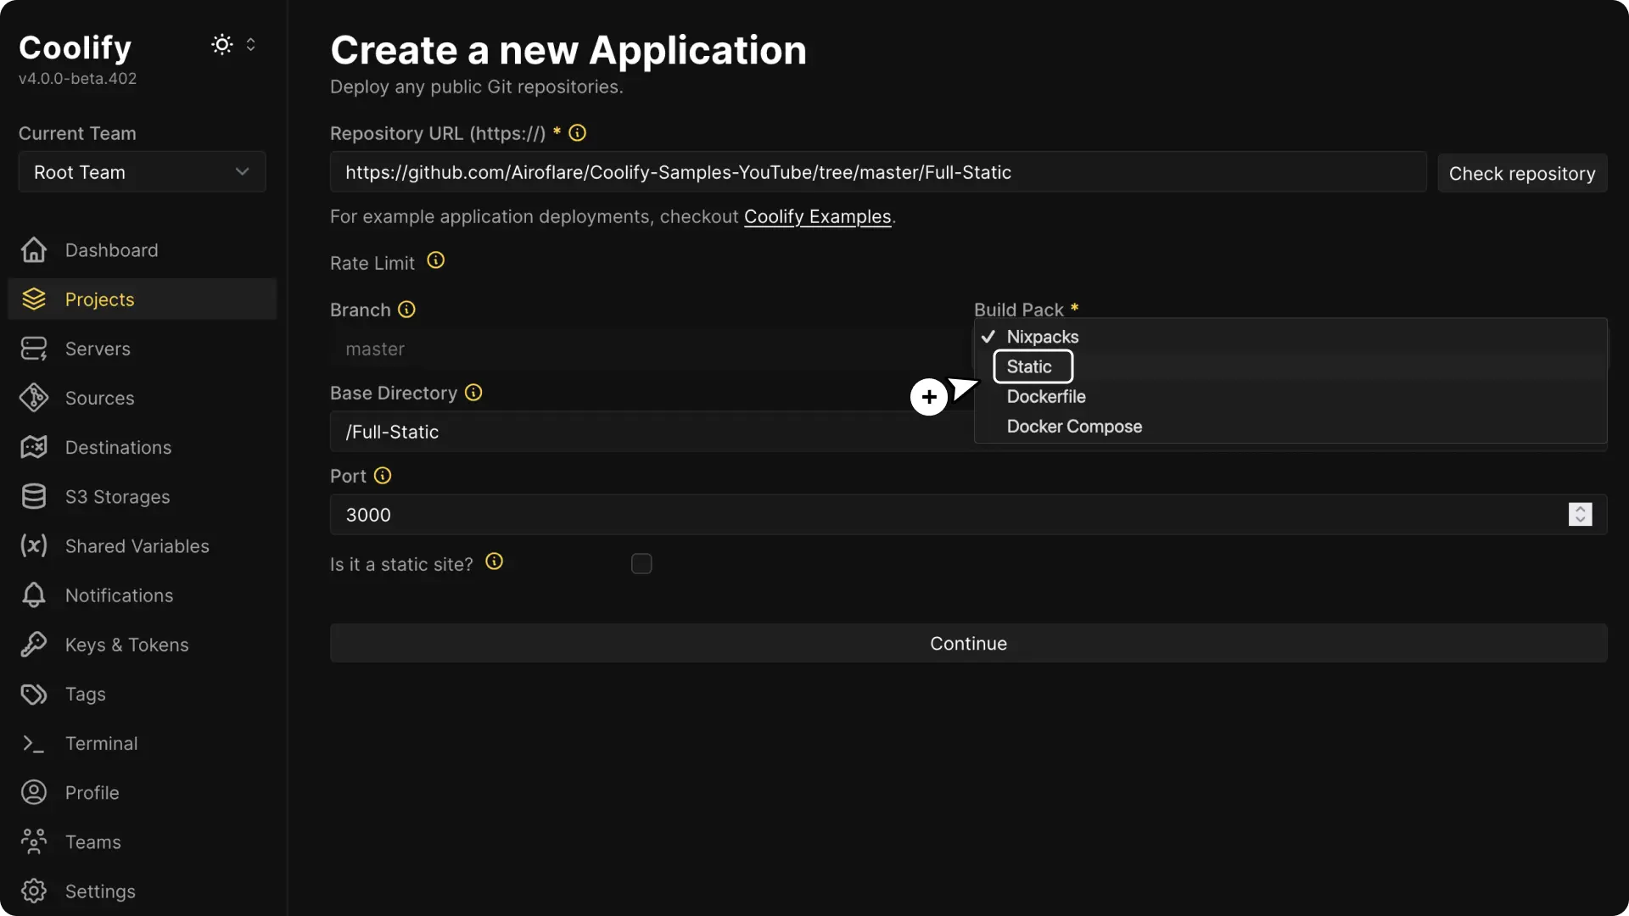
Task: Select the Servers sidebar icon
Action: (33, 348)
